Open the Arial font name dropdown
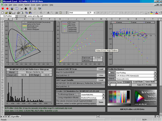 click(88, 13)
